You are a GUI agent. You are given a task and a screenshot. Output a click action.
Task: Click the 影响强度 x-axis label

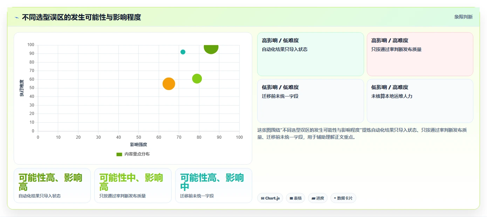coord(138,145)
